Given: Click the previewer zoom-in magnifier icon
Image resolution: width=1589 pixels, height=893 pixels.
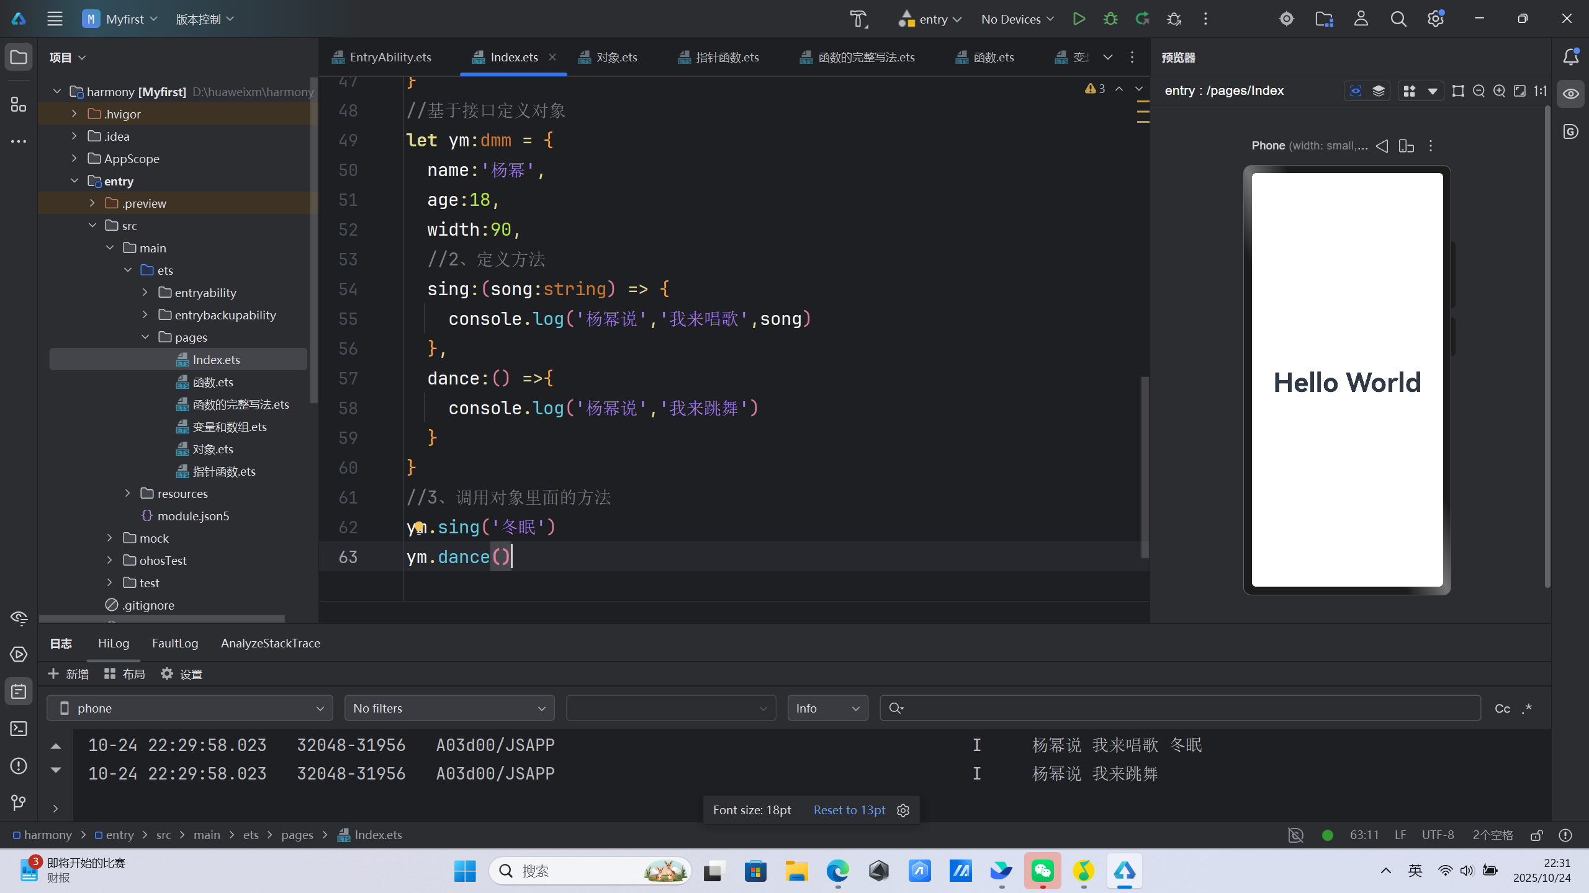Looking at the screenshot, I should click(1499, 91).
